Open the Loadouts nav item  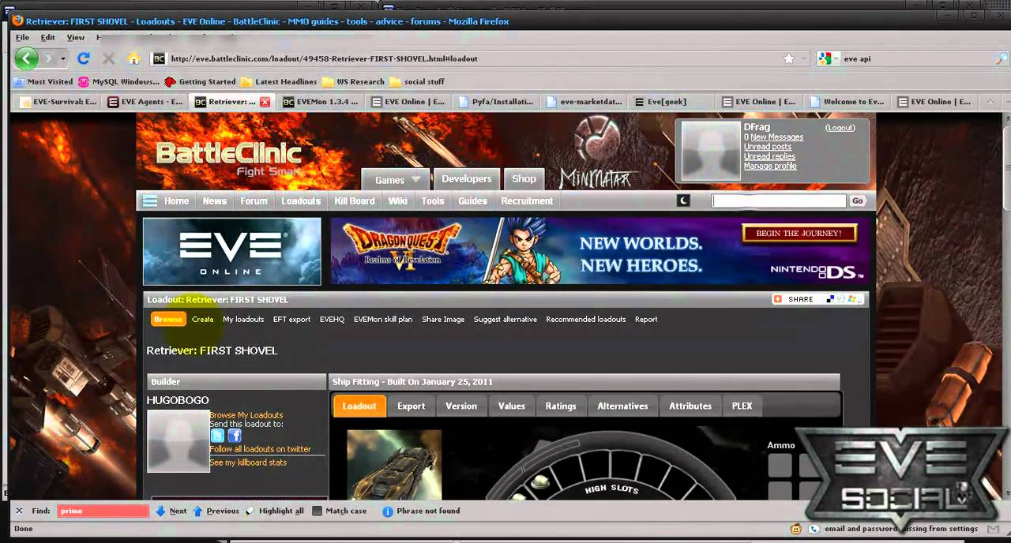click(x=301, y=201)
